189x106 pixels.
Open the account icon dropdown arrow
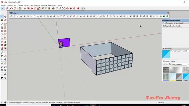point(85,9)
